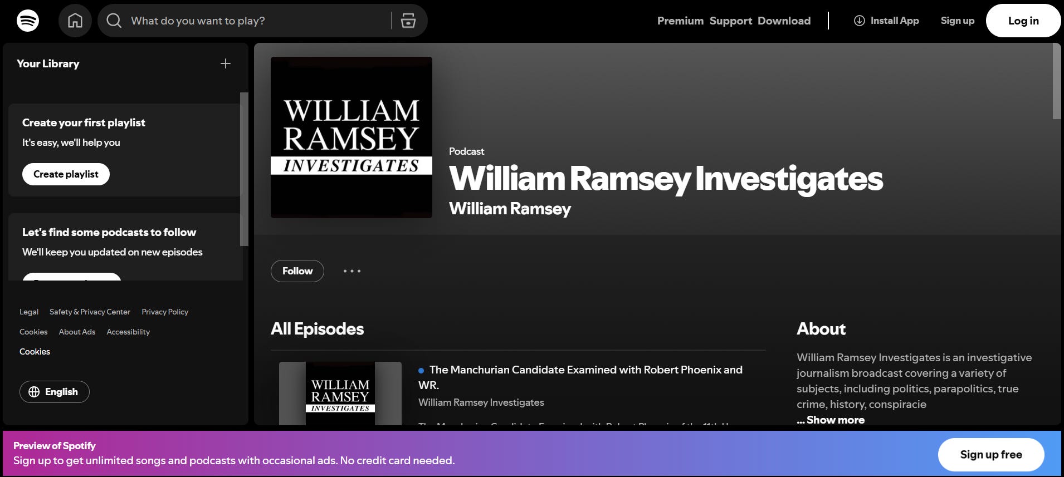Click 'Your Library' heading
Screen dimensions: 1064x477
(x=48, y=63)
